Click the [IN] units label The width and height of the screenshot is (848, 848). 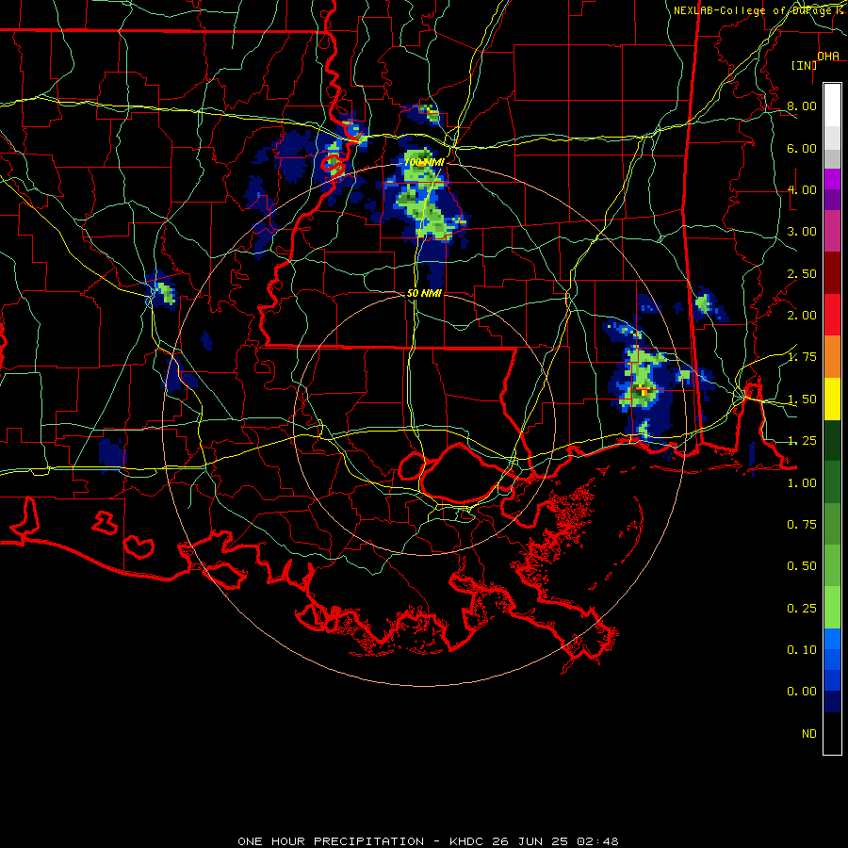(x=805, y=65)
